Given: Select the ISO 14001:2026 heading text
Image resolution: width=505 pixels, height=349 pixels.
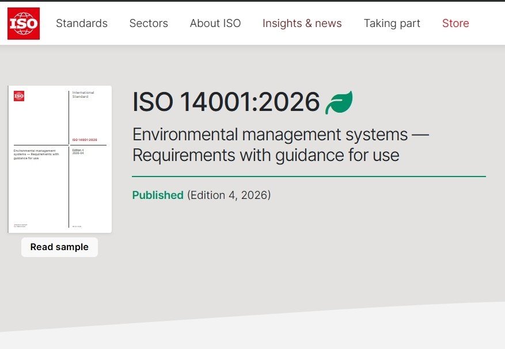Looking at the screenshot, I should coord(226,102).
